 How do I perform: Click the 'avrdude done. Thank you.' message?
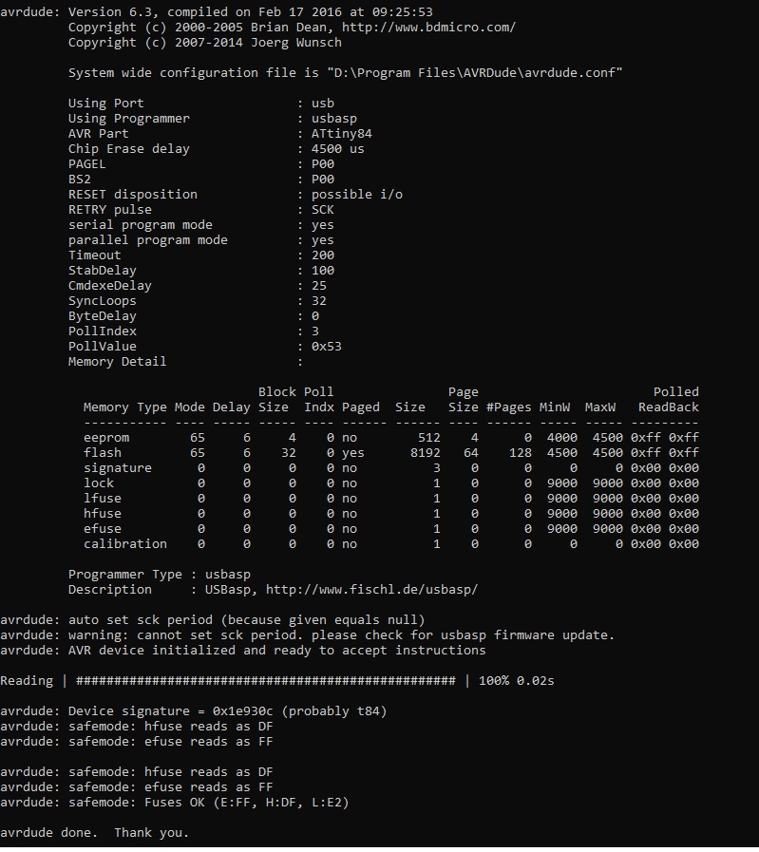tap(95, 833)
